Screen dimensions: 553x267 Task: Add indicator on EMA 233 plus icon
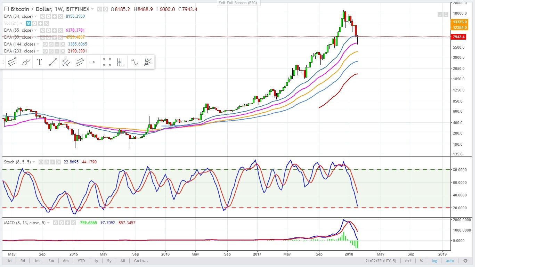(57, 51)
